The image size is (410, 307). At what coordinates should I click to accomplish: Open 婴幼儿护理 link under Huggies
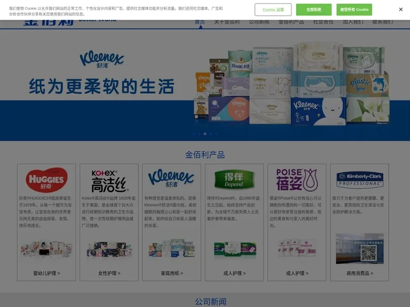click(47, 273)
